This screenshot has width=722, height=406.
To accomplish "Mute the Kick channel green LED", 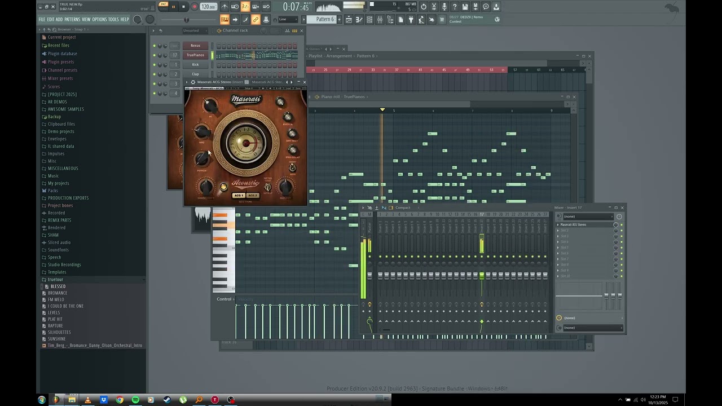I will (154, 65).
